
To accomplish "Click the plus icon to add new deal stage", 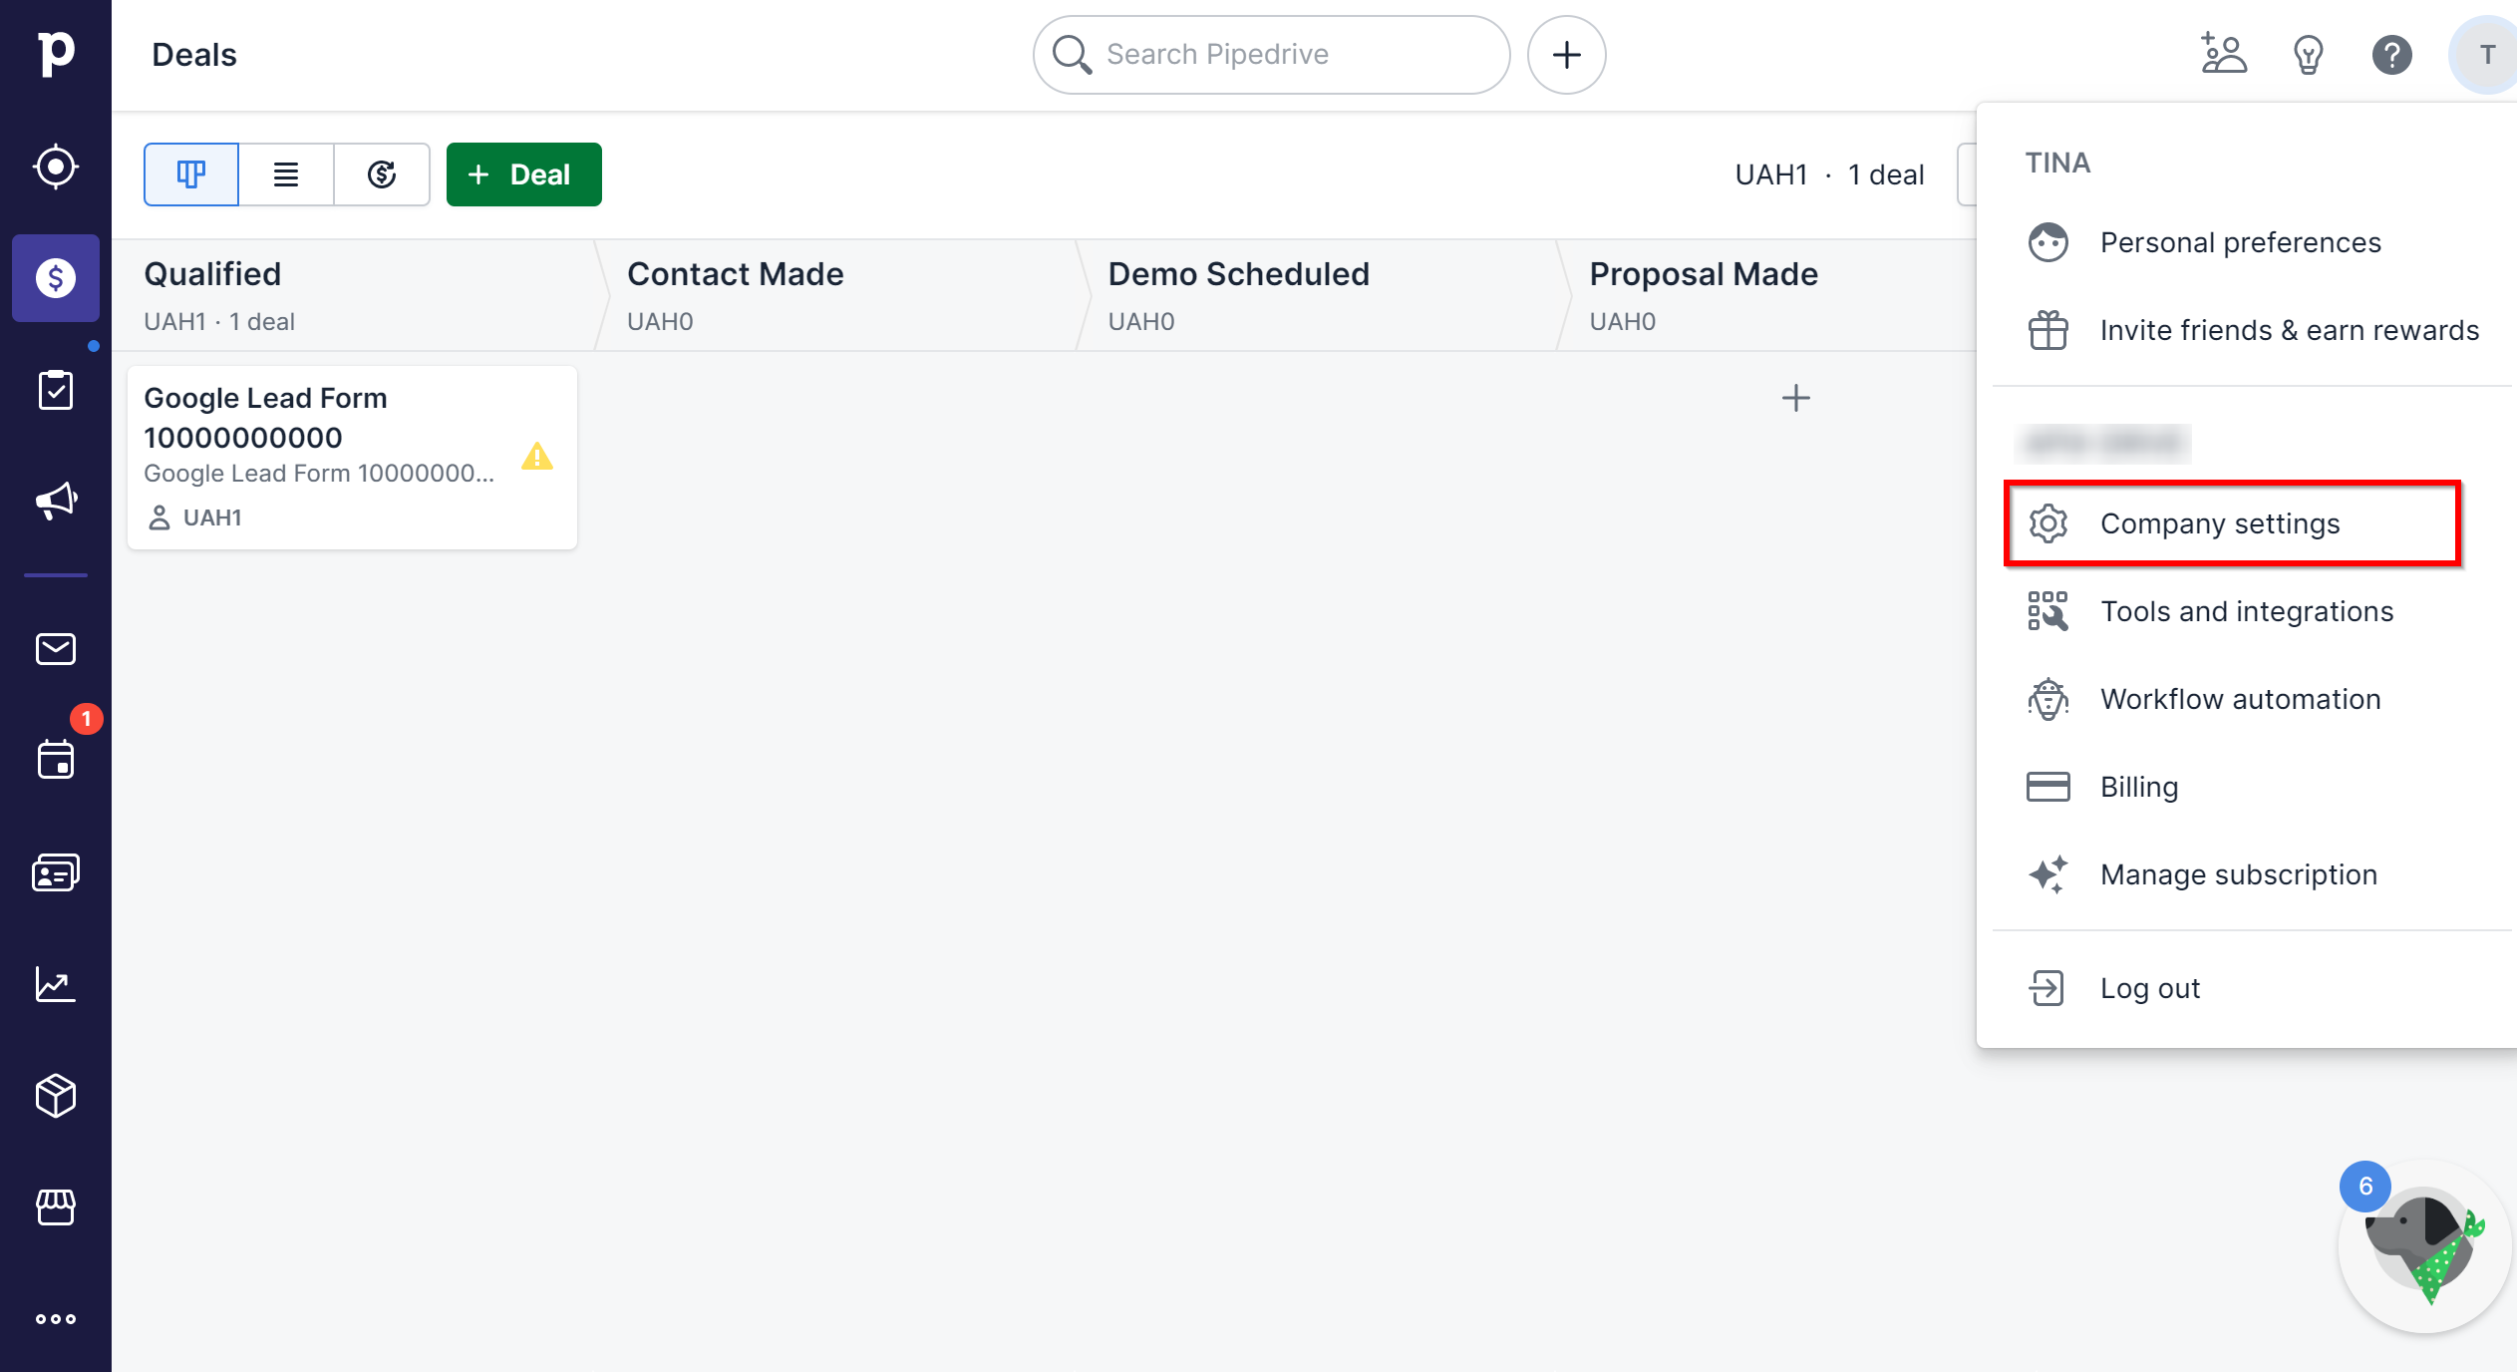I will [1794, 396].
